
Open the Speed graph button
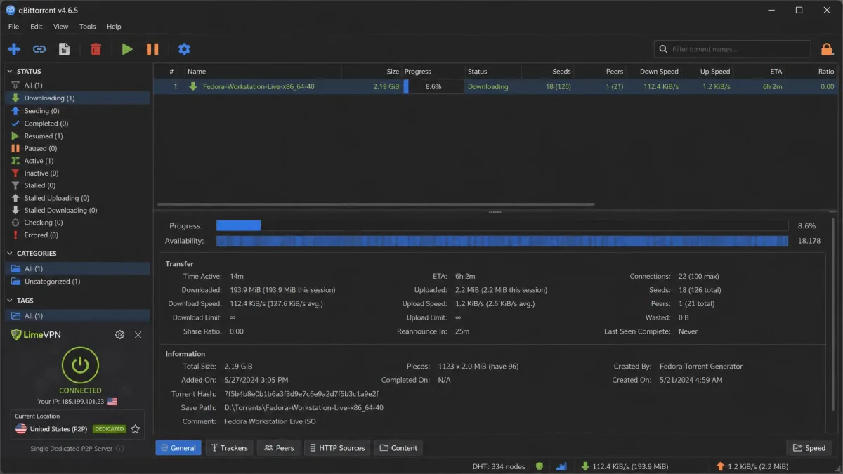click(809, 448)
